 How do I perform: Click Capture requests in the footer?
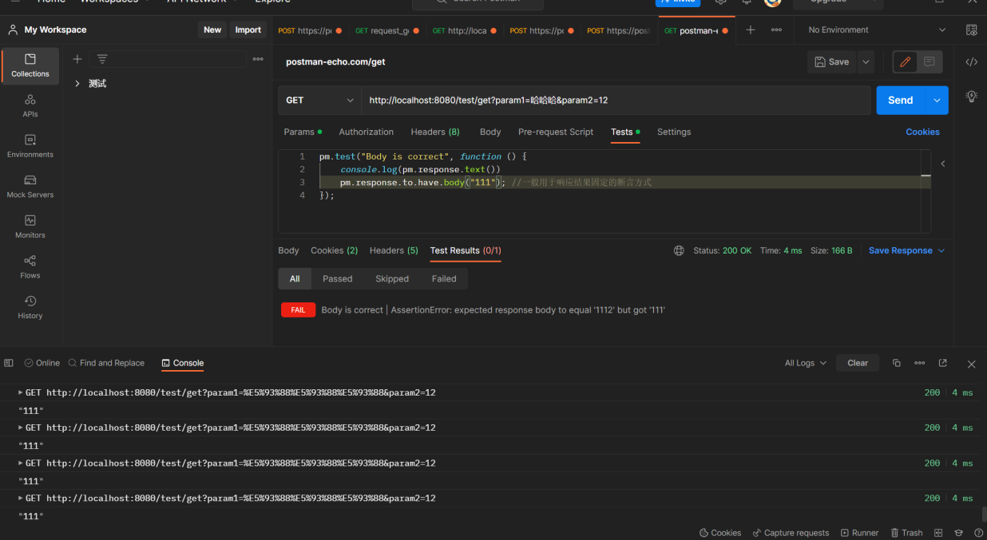coord(791,533)
